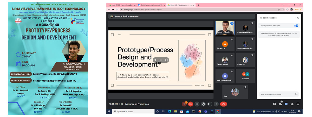The width and height of the screenshot is (312, 117).
Task: Select Apoorva Singh participant tile
Action: pyautogui.click(x=225, y=28)
